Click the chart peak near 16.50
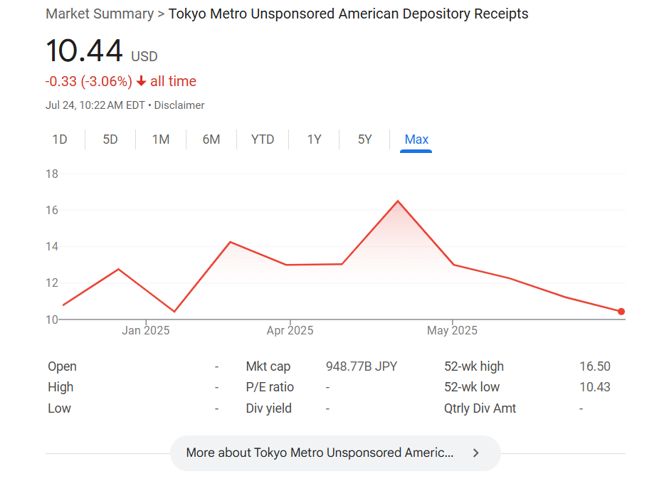Viewport: 669px width, 486px height. click(x=398, y=201)
